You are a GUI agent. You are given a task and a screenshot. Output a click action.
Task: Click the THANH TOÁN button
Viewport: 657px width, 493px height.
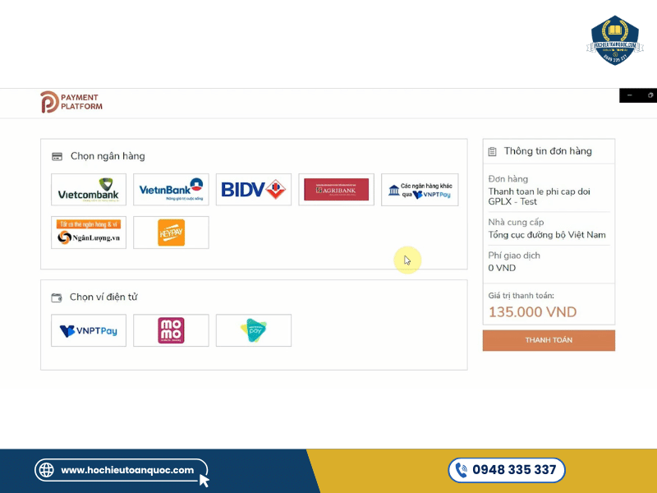coord(549,340)
